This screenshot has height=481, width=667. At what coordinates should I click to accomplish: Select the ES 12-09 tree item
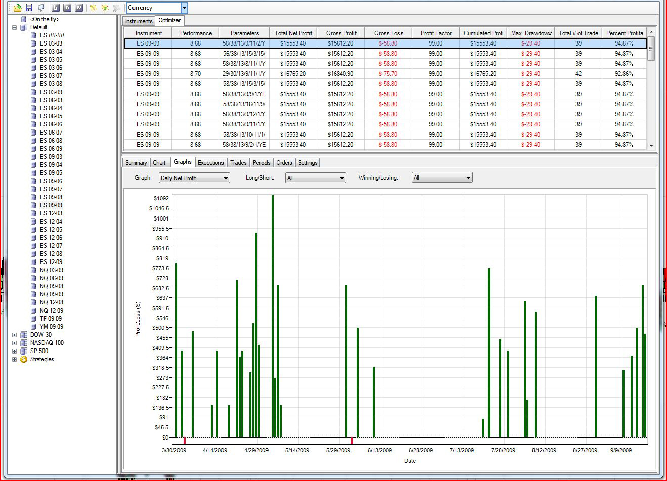51,262
